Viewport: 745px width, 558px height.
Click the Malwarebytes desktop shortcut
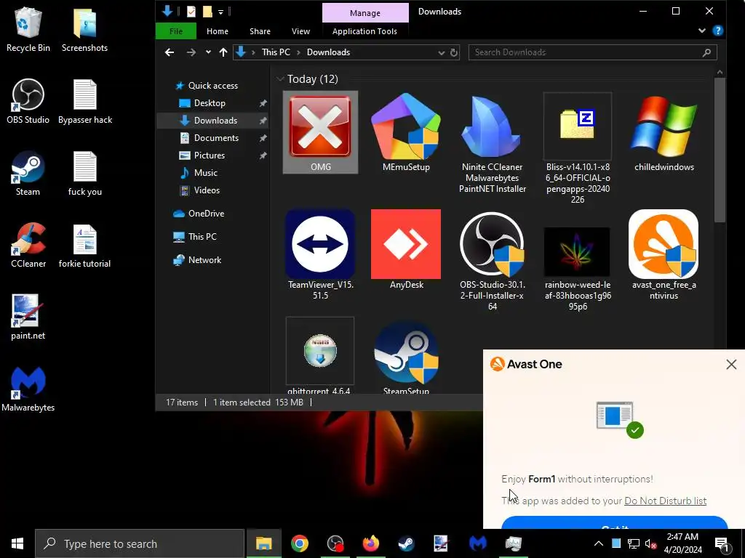pyautogui.click(x=28, y=389)
